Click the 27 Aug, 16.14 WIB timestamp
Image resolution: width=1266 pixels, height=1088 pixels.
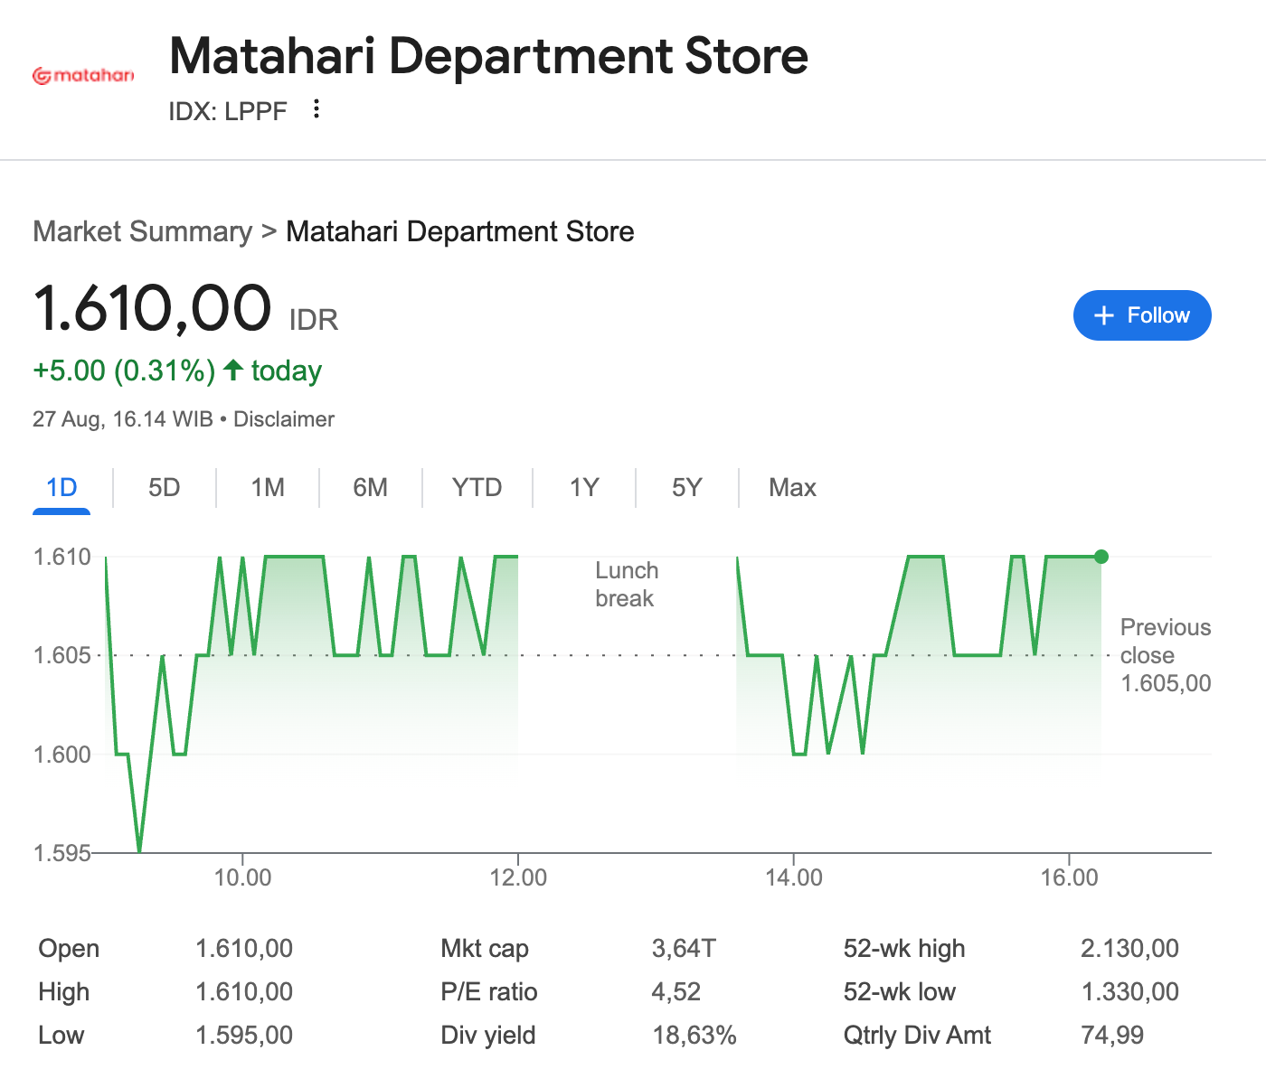tap(123, 419)
